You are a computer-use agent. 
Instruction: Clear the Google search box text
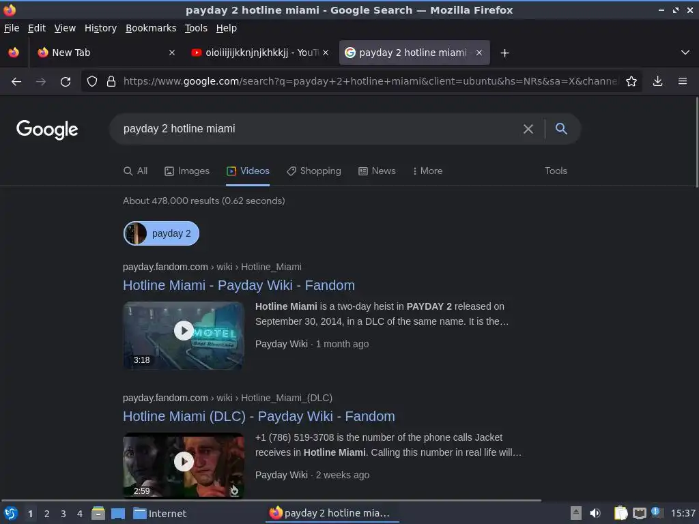pos(528,129)
